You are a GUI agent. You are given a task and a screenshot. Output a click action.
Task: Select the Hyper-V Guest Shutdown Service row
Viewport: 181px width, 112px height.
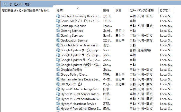pyautogui.click(x=115, y=99)
